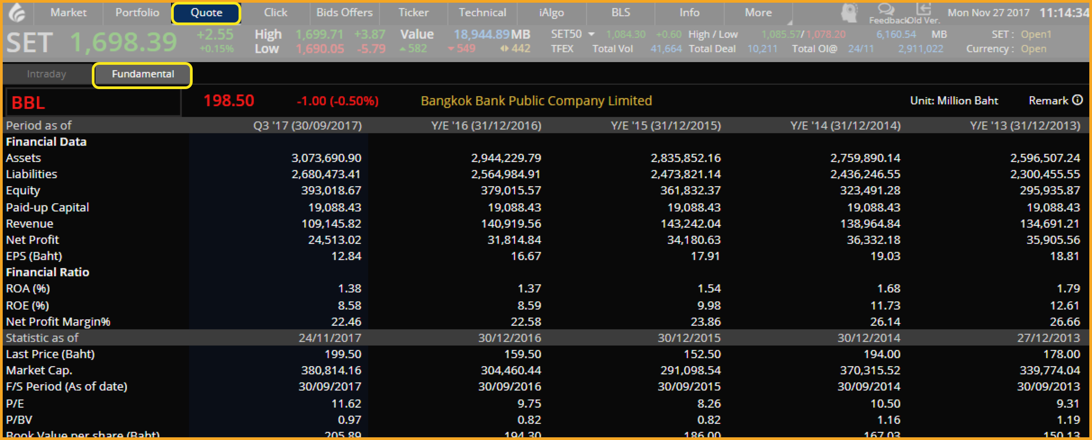
Task: Click the Net Profit Margin% row label
Action: [x=58, y=322]
